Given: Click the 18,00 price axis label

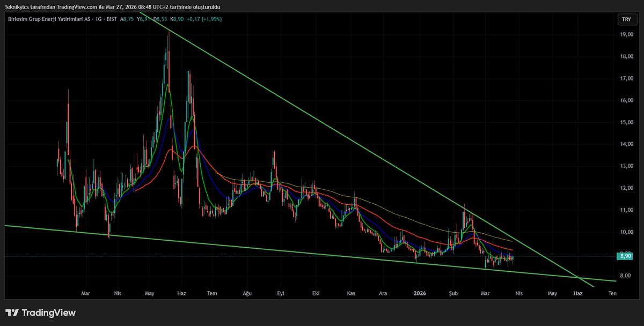Looking at the screenshot, I should tap(626, 56).
